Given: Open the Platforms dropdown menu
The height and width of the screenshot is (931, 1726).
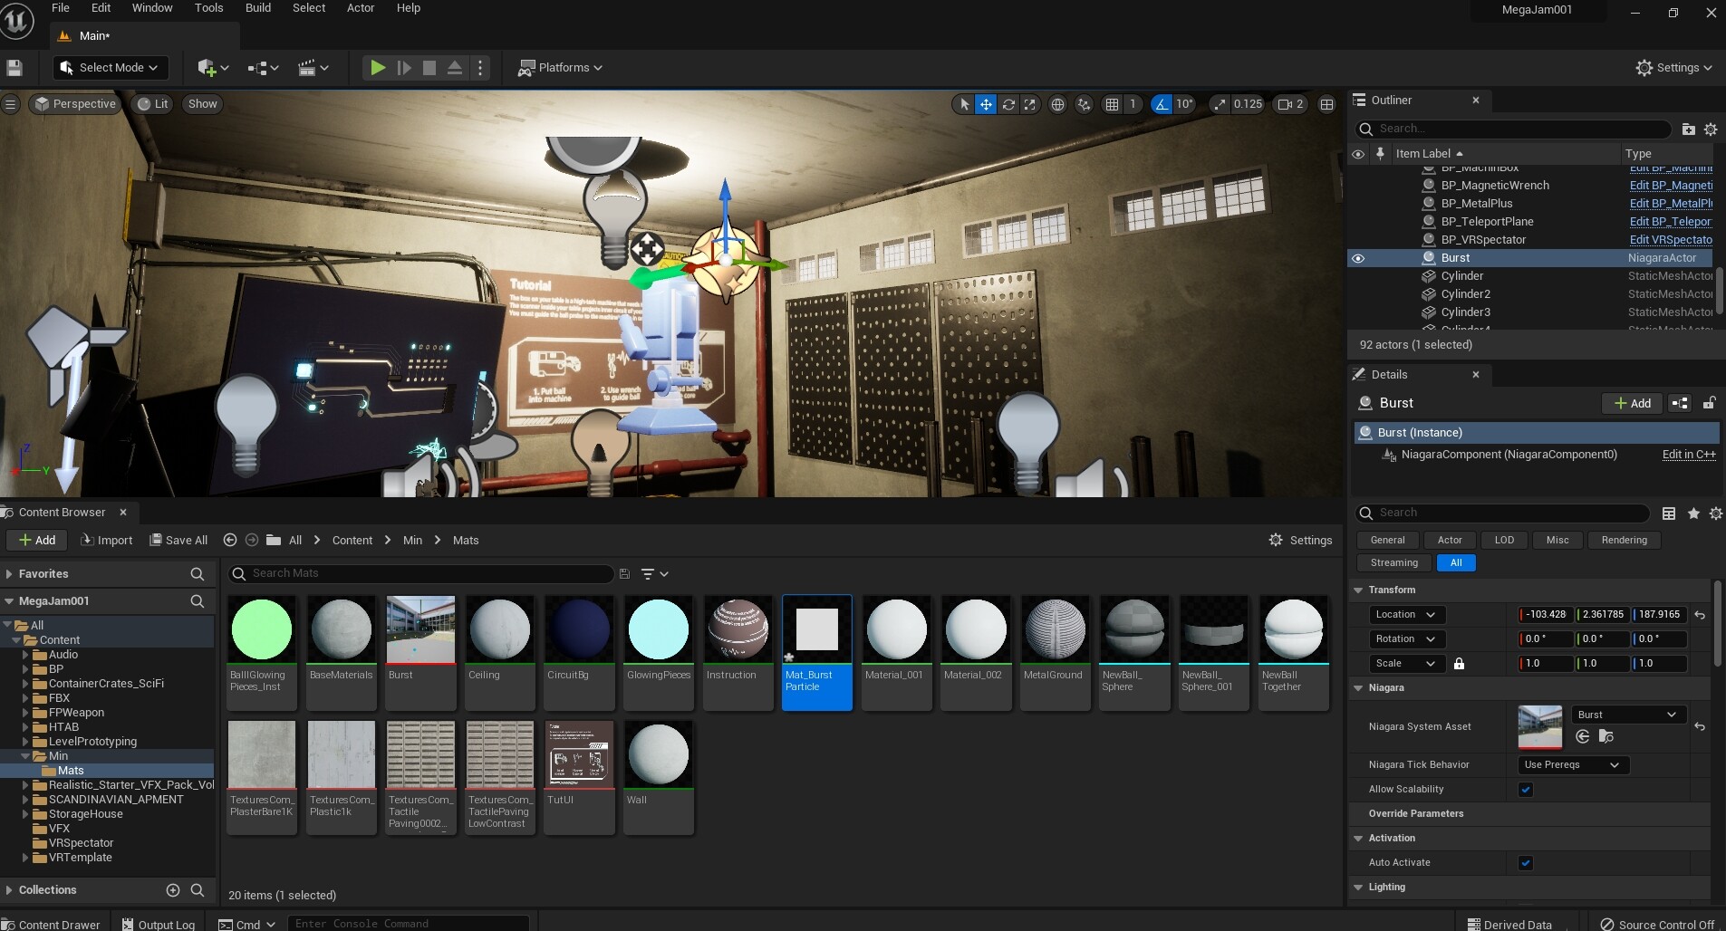Looking at the screenshot, I should click(560, 68).
